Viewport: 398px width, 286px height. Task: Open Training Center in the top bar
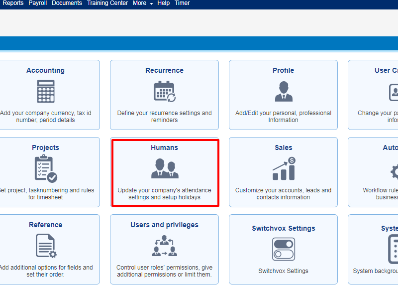point(107,3)
